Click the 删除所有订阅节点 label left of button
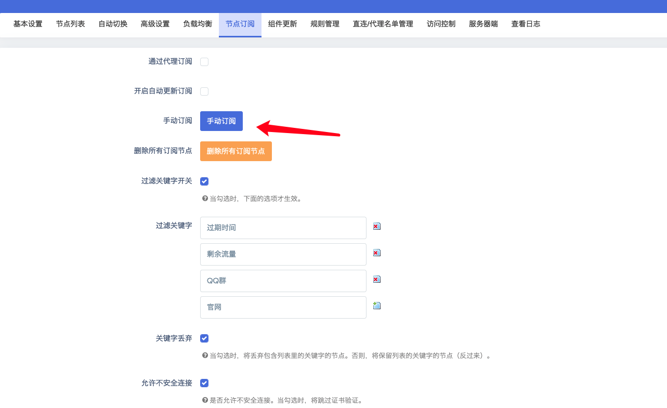 tap(163, 151)
